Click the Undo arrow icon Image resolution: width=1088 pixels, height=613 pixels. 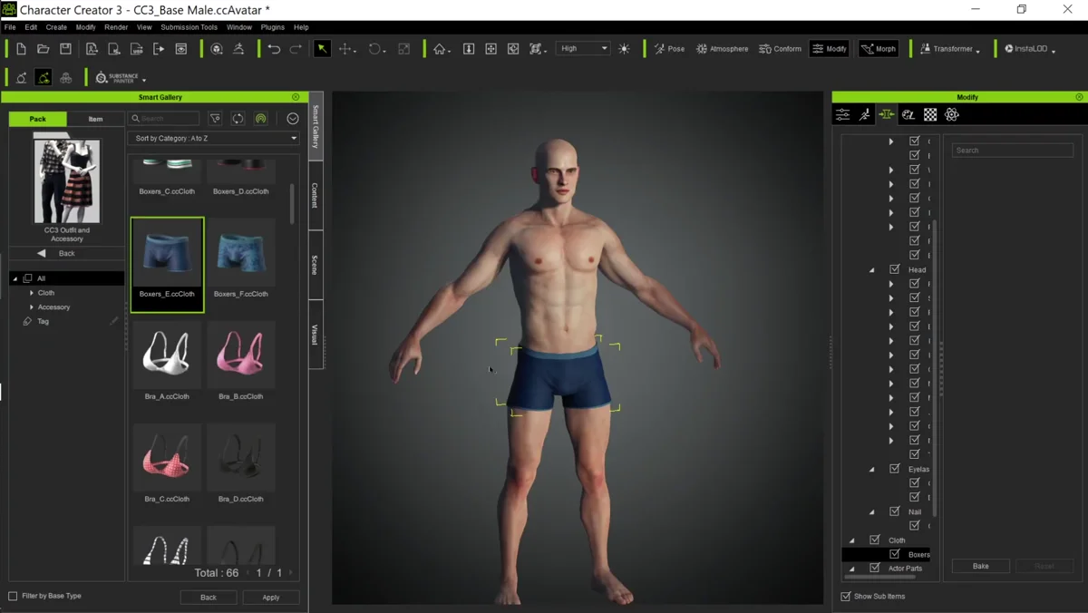point(274,49)
